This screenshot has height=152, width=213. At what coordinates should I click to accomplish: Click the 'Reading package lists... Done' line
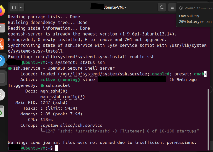pyautogui.click(x=44, y=17)
